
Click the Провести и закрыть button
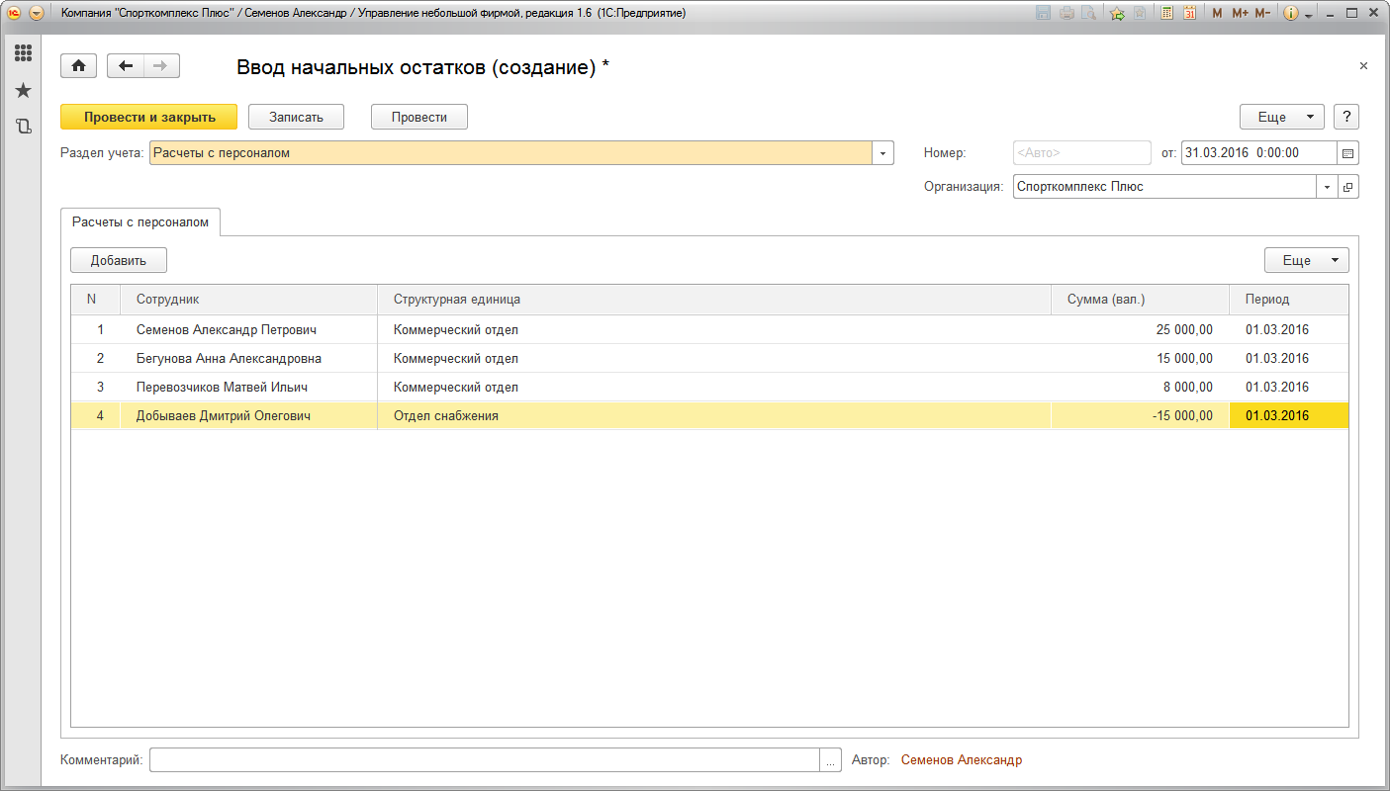coord(149,117)
